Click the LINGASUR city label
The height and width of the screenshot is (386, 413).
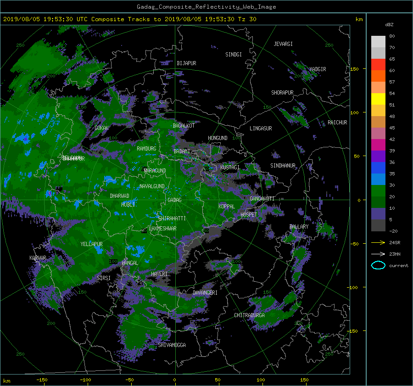(x=261, y=129)
